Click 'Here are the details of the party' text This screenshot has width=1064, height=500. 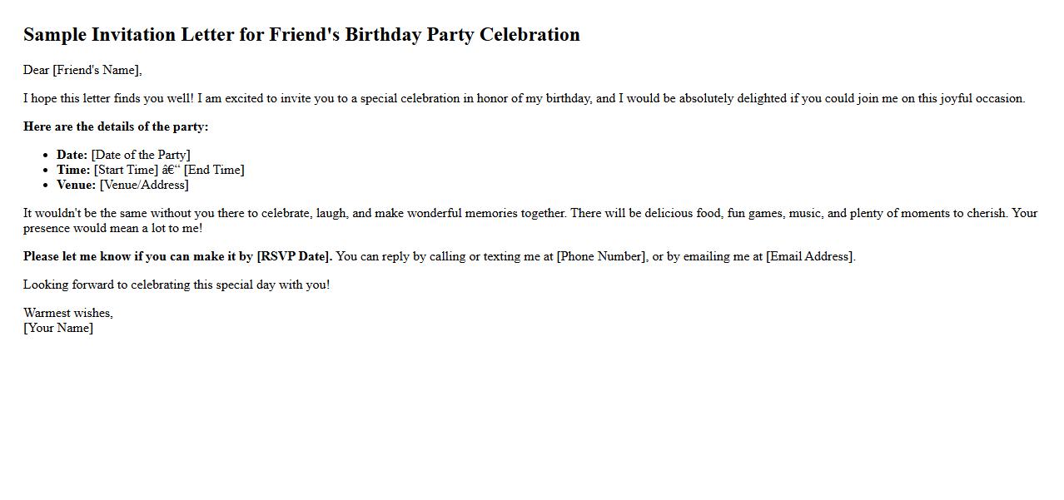click(116, 126)
